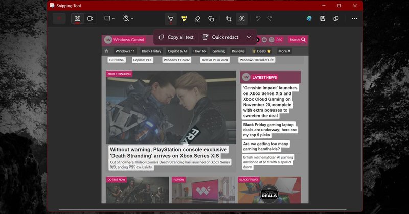Click the Search button on webpage

pyautogui.click(x=298, y=40)
